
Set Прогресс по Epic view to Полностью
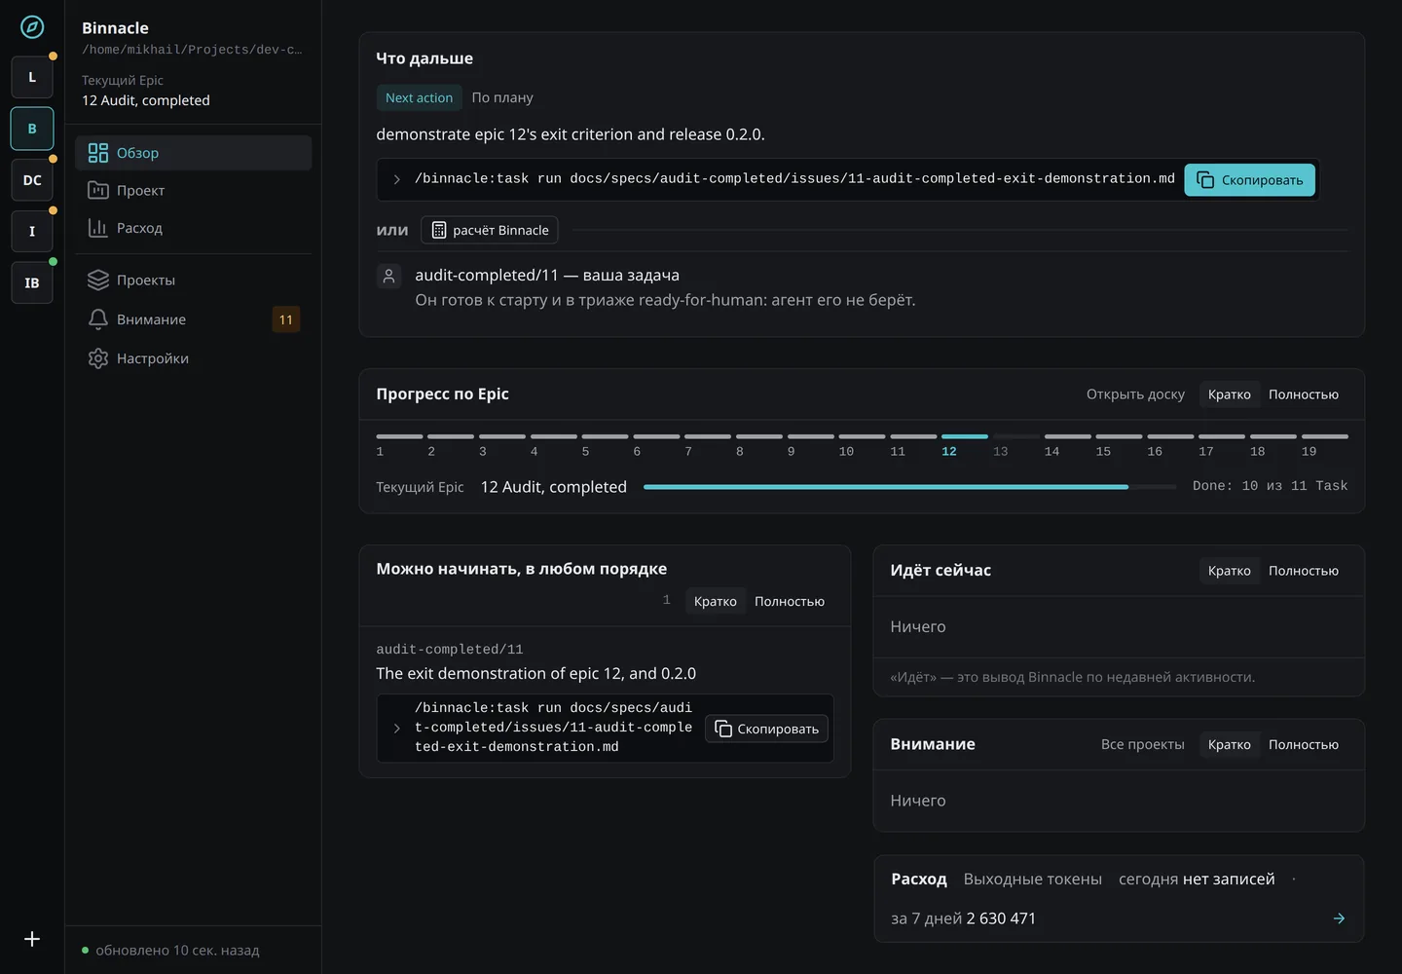coord(1304,394)
